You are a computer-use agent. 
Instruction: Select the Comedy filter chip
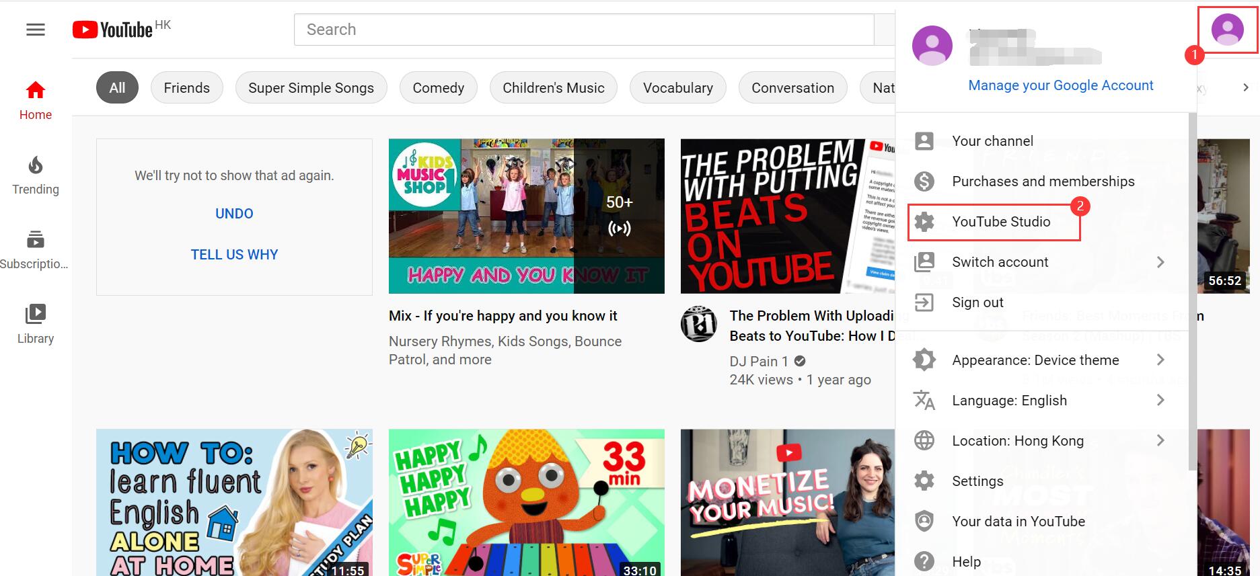[438, 88]
